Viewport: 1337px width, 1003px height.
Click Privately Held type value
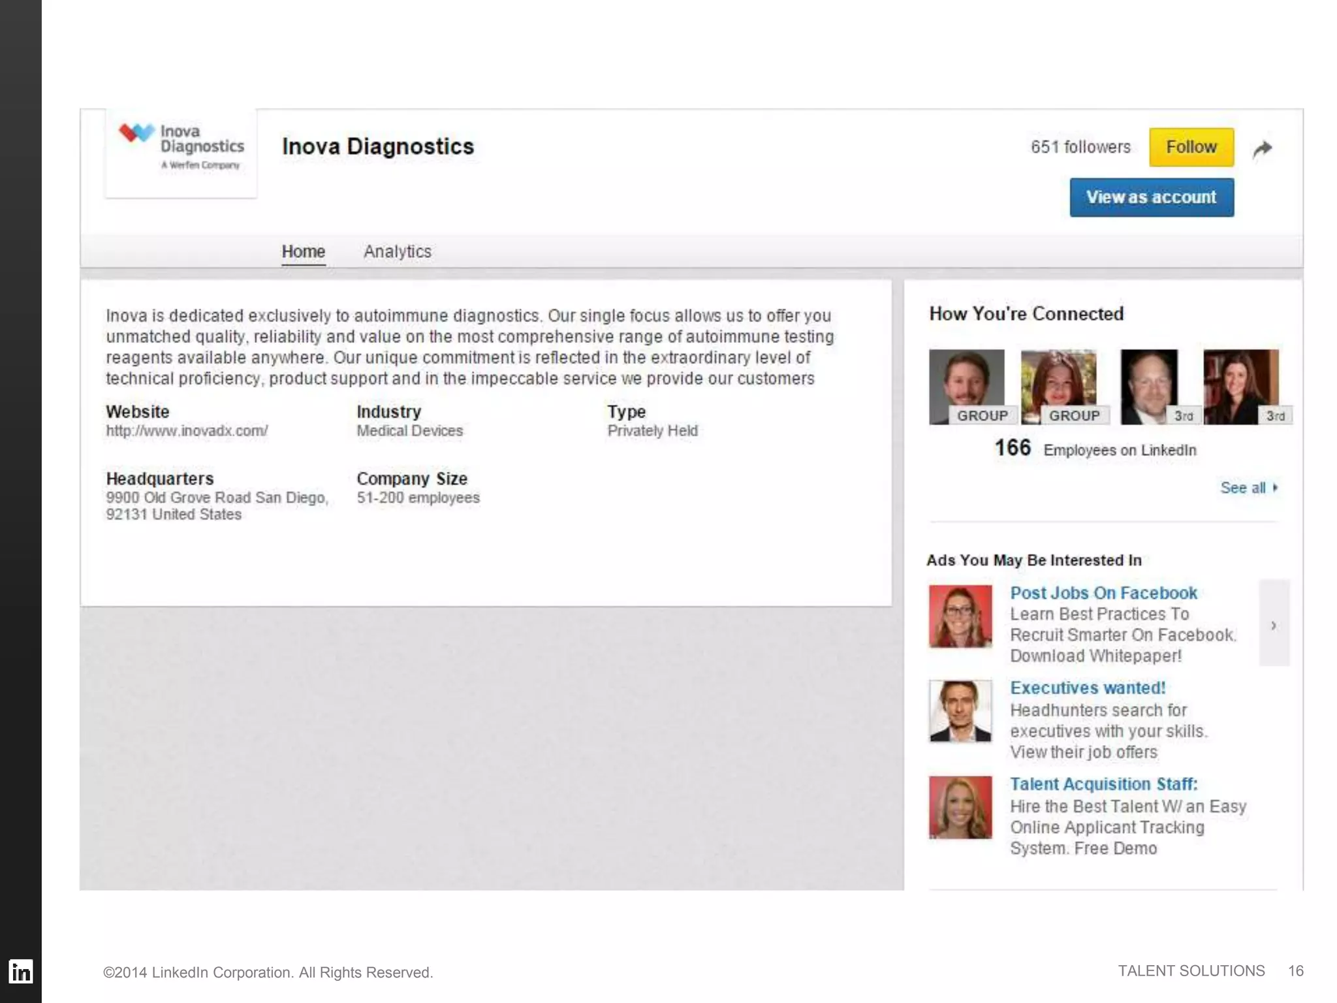tap(652, 431)
